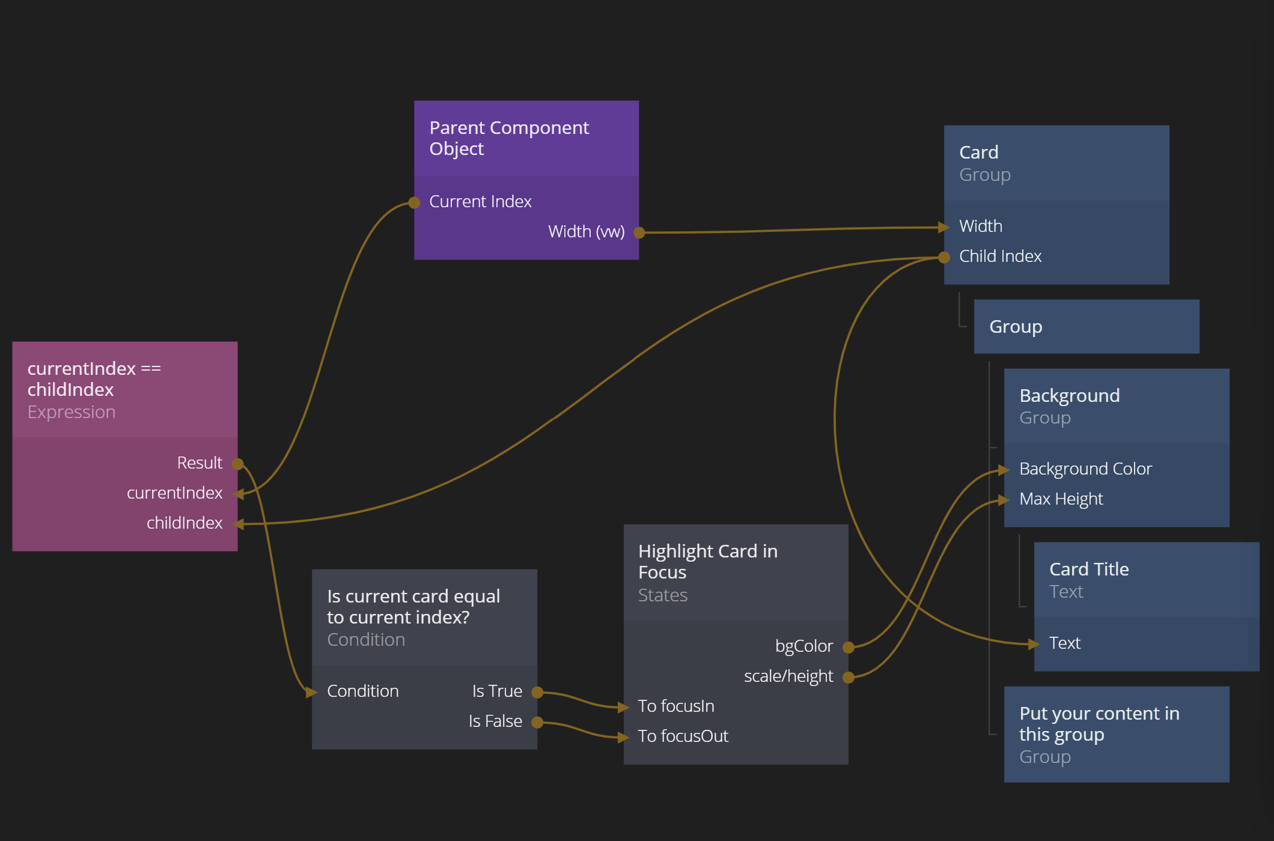This screenshot has height=841, width=1274.
Task: Click the Width (vw) output port dot
Action: click(639, 232)
